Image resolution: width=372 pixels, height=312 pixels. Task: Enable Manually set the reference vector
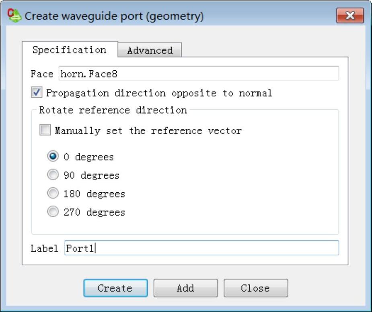pos(45,130)
